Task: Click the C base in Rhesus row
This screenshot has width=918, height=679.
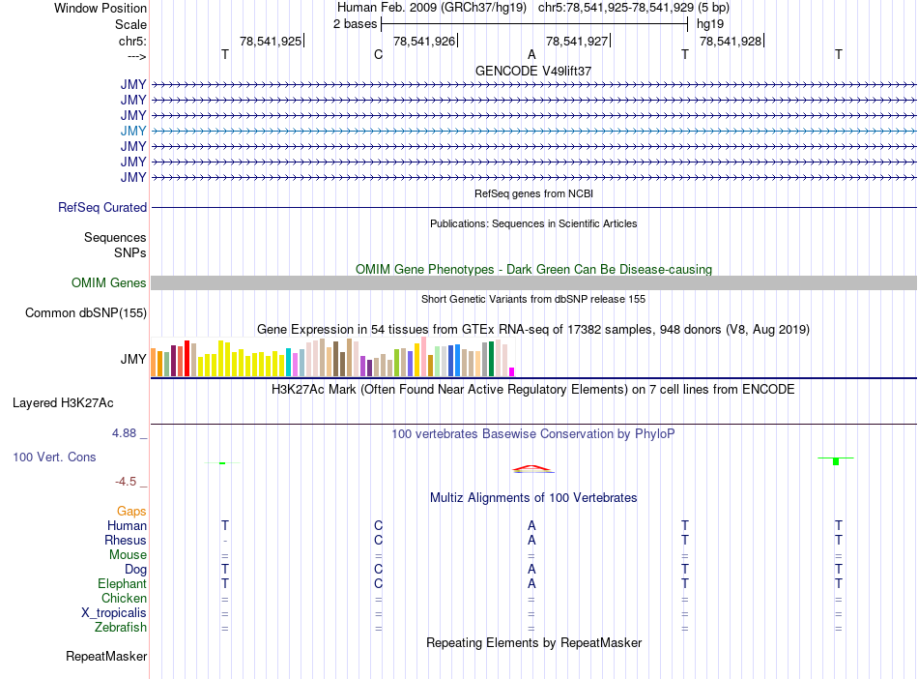Action: pyautogui.click(x=378, y=540)
